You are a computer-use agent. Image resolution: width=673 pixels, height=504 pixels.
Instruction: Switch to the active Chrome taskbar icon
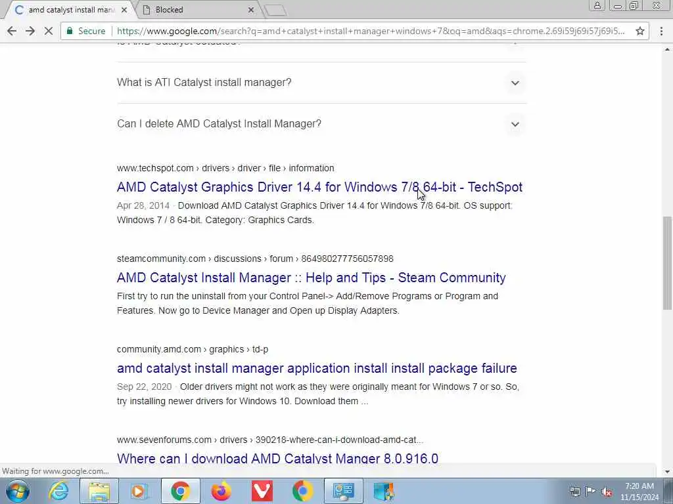[x=180, y=491]
